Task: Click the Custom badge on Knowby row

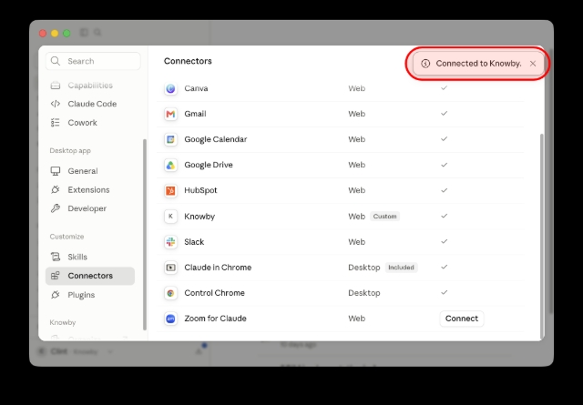Action: [384, 217]
